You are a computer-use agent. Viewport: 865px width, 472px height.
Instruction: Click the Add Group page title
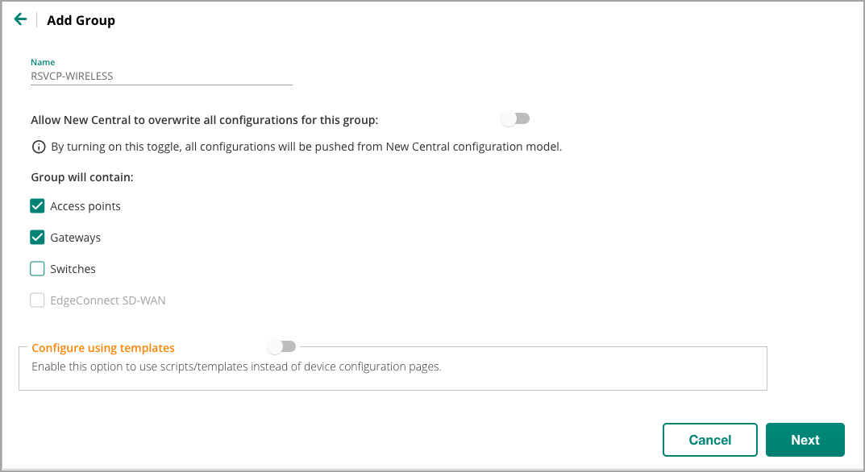(81, 20)
